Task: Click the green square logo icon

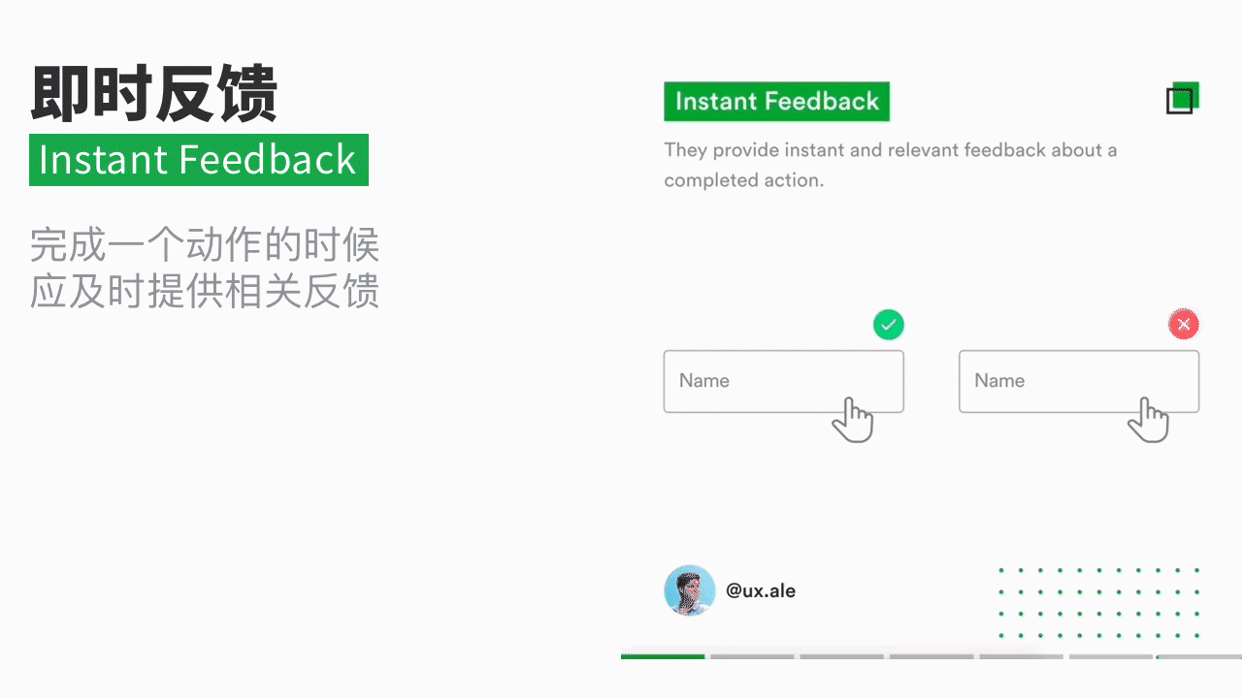Action: [1183, 98]
